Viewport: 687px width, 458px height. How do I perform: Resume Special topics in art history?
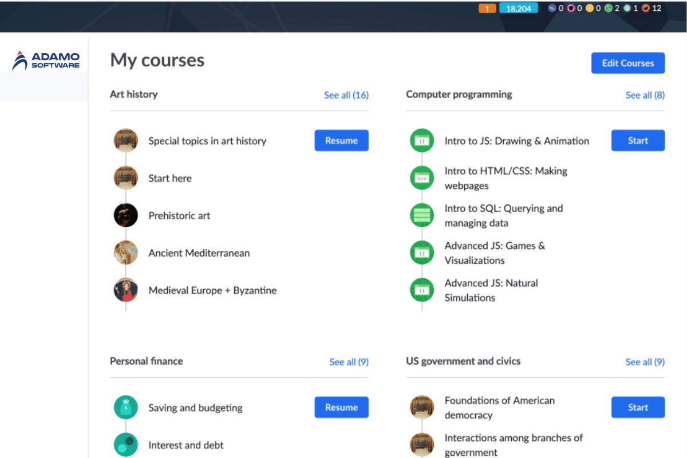tap(341, 141)
